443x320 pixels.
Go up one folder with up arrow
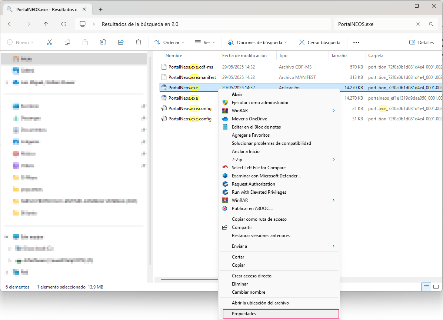46,24
